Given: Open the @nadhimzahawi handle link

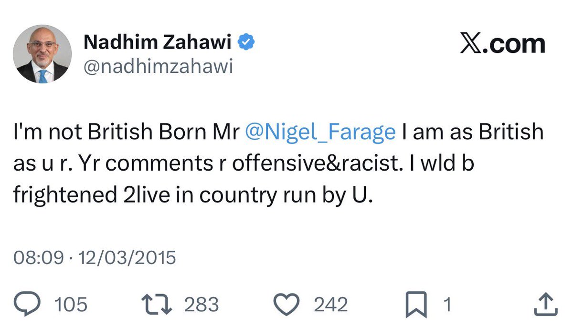Looking at the screenshot, I should 158,67.
